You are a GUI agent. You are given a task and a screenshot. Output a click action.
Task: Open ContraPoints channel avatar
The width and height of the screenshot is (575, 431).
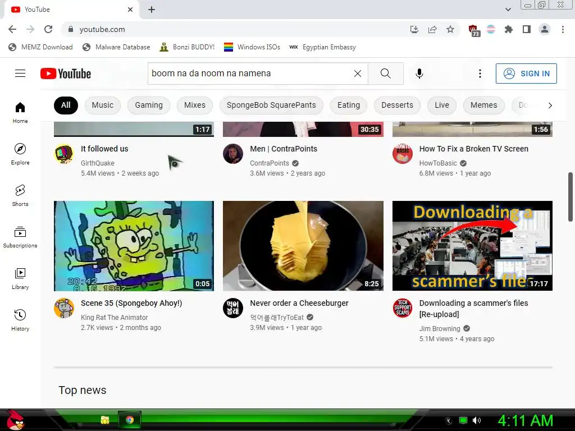[233, 154]
